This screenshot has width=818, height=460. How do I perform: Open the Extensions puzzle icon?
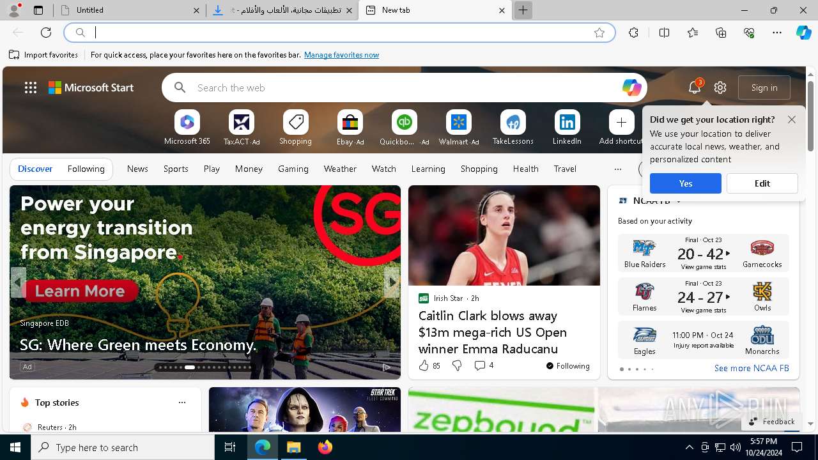[x=633, y=33]
